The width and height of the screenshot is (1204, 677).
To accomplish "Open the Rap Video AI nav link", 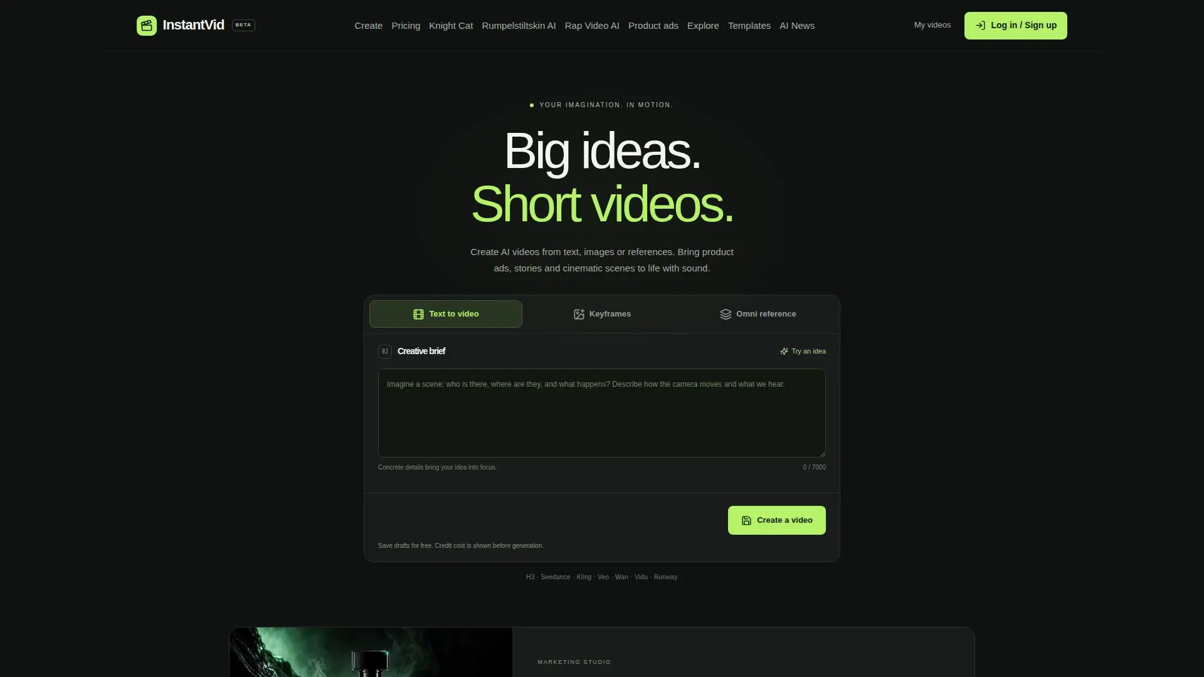I will [592, 26].
